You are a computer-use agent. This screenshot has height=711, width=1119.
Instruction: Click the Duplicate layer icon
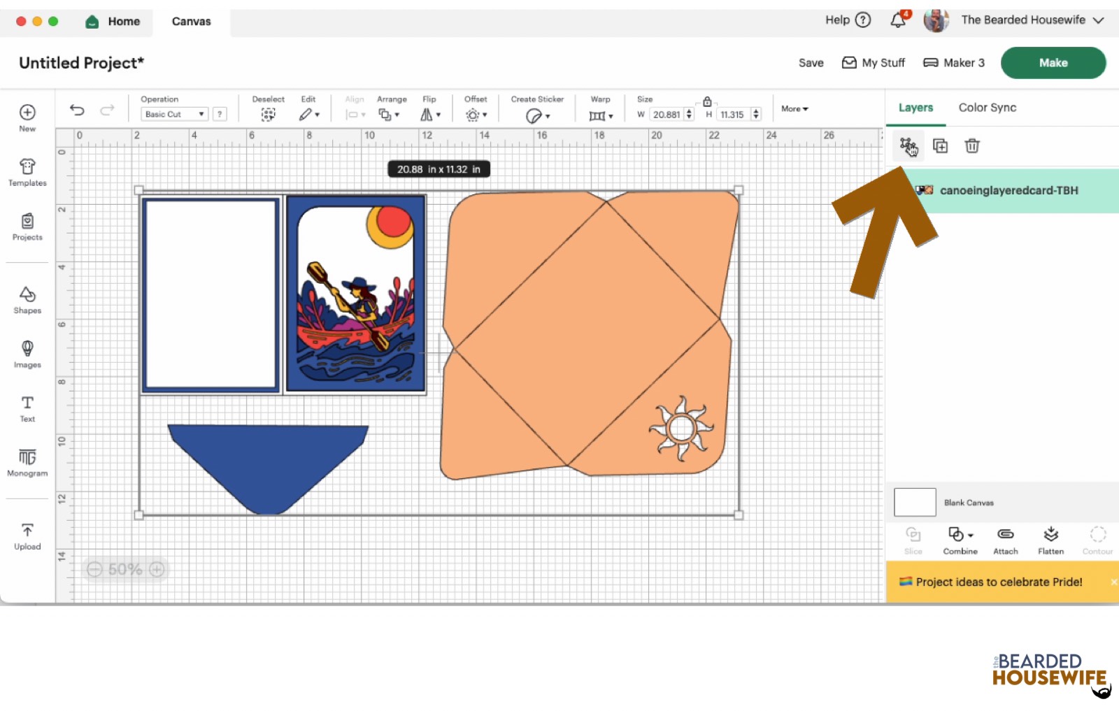[x=941, y=145]
